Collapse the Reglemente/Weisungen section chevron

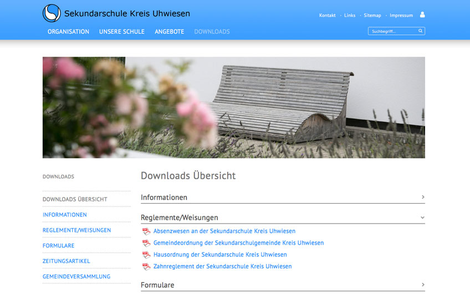click(x=423, y=217)
